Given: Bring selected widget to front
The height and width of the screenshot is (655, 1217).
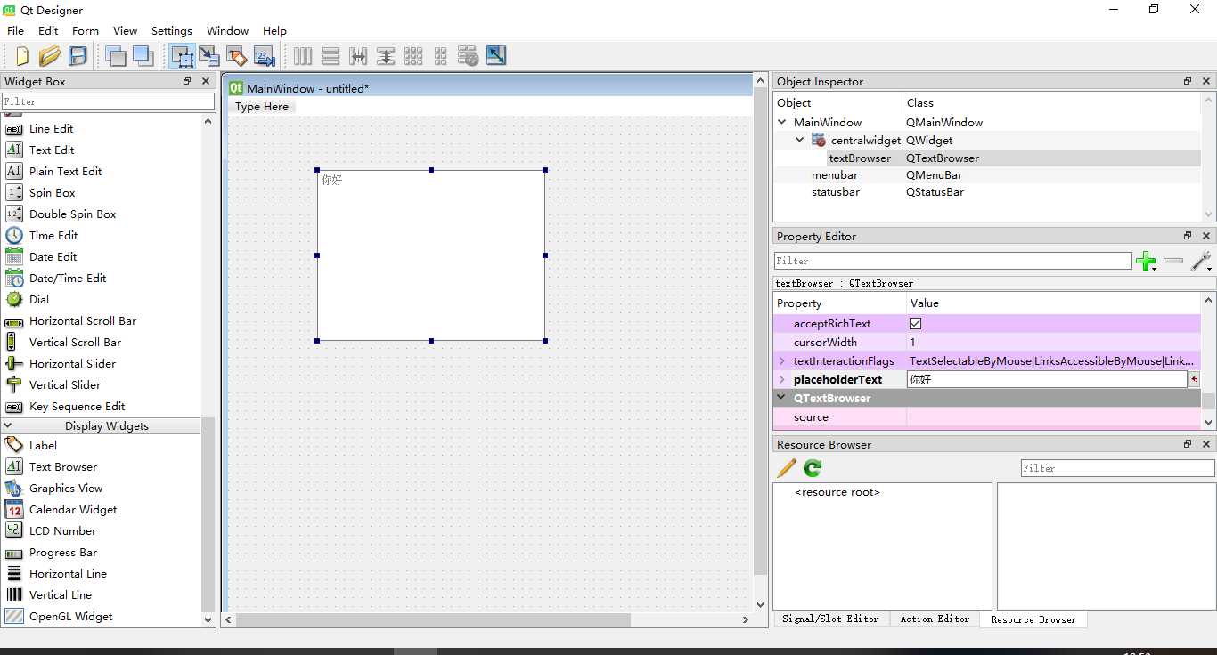Looking at the screenshot, I should 143,56.
